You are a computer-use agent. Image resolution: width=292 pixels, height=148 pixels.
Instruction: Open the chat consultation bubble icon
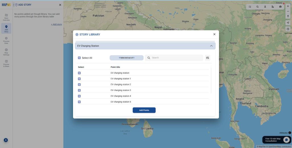[286, 140]
